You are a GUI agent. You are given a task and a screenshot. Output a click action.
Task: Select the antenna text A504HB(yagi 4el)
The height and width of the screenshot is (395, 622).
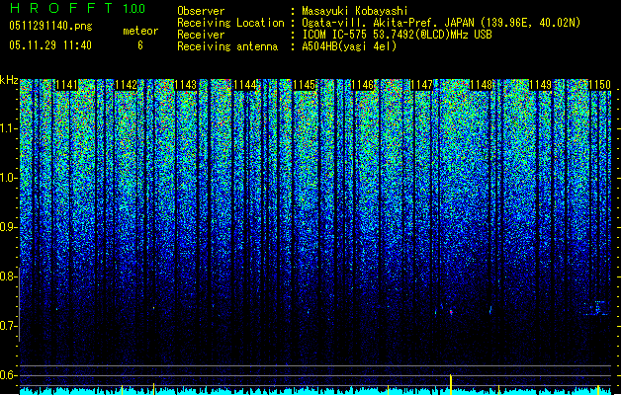349,46
